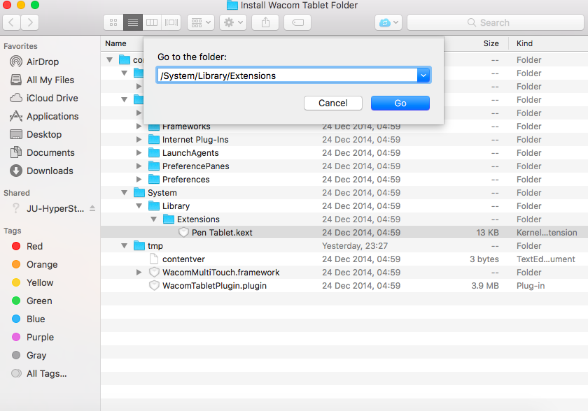Viewport: 588px width, 411px height.
Task: Expand the Preferences folder
Action: point(139,180)
